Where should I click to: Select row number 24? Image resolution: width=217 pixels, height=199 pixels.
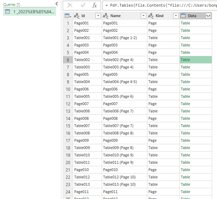(x=68, y=192)
